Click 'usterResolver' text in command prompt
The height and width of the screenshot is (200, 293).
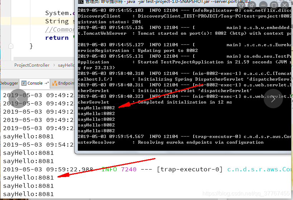tap(97, 142)
